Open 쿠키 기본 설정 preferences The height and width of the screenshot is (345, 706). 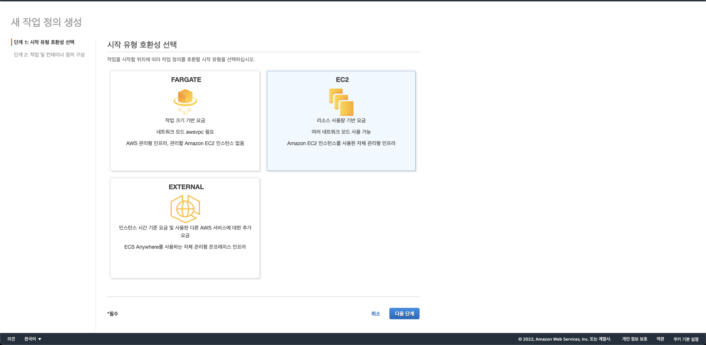[686, 339]
